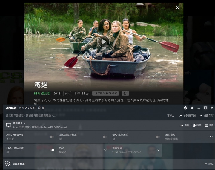
Task: Click the display monitor icon
Action: [x=8, y=125]
